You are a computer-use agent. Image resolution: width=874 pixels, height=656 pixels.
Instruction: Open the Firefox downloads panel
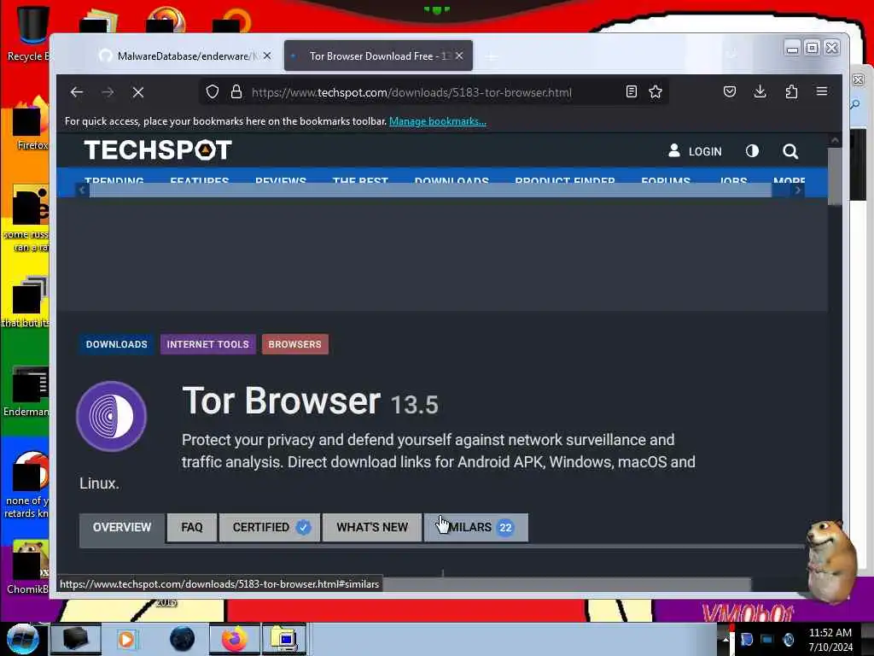[760, 91]
